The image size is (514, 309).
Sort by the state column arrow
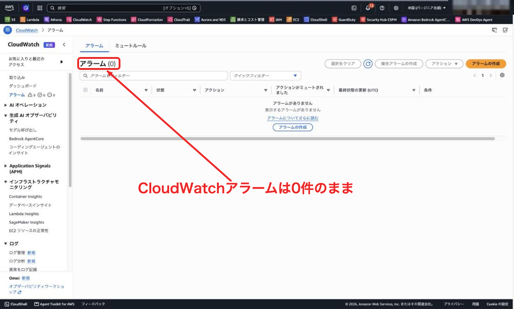(x=194, y=90)
